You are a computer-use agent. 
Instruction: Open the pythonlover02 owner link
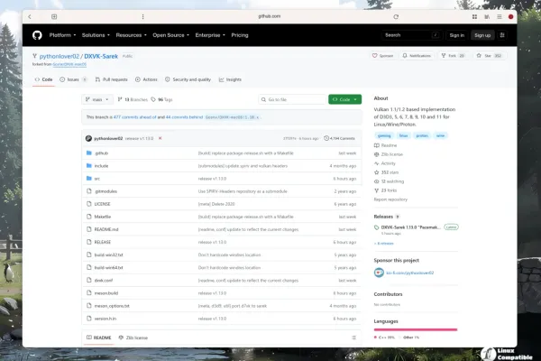click(x=60, y=56)
